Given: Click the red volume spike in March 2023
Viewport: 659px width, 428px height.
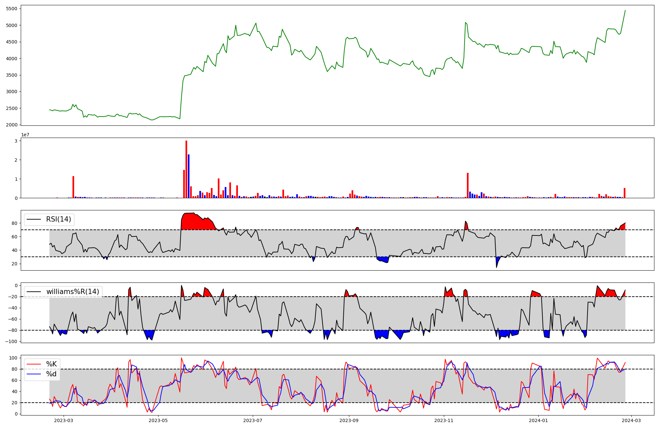Looking at the screenshot, I should click(x=73, y=188).
